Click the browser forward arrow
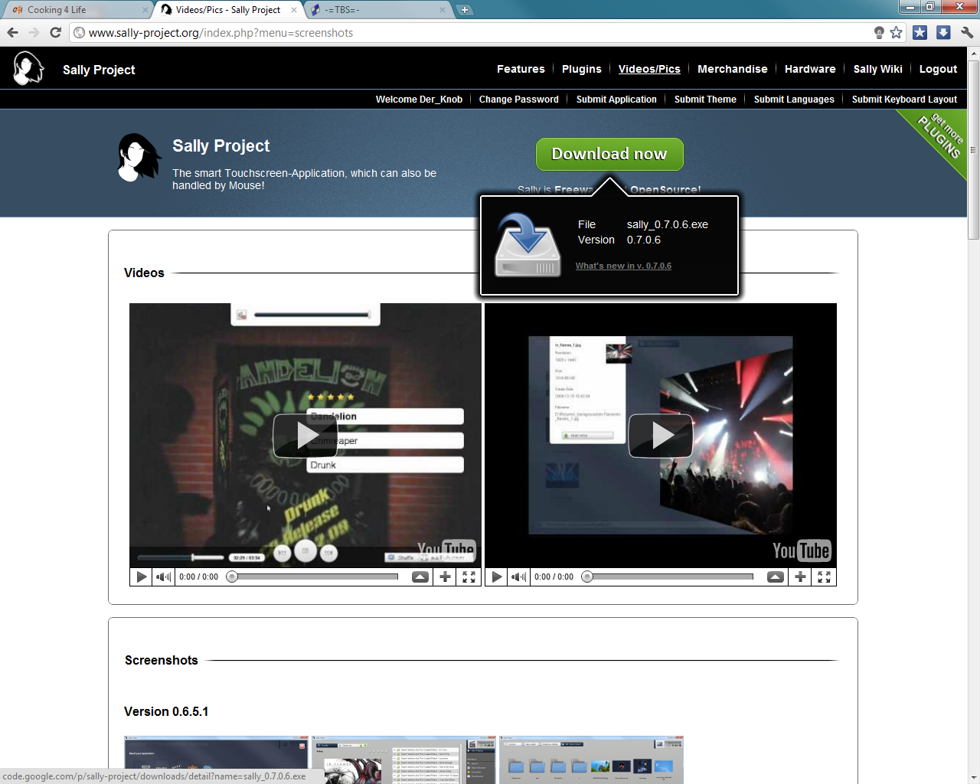980x784 pixels. click(x=34, y=32)
